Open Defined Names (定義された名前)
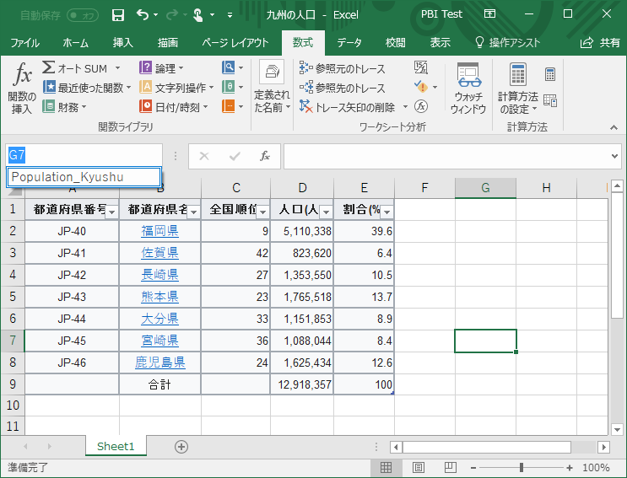The width and height of the screenshot is (627, 478). (x=272, y=87)
